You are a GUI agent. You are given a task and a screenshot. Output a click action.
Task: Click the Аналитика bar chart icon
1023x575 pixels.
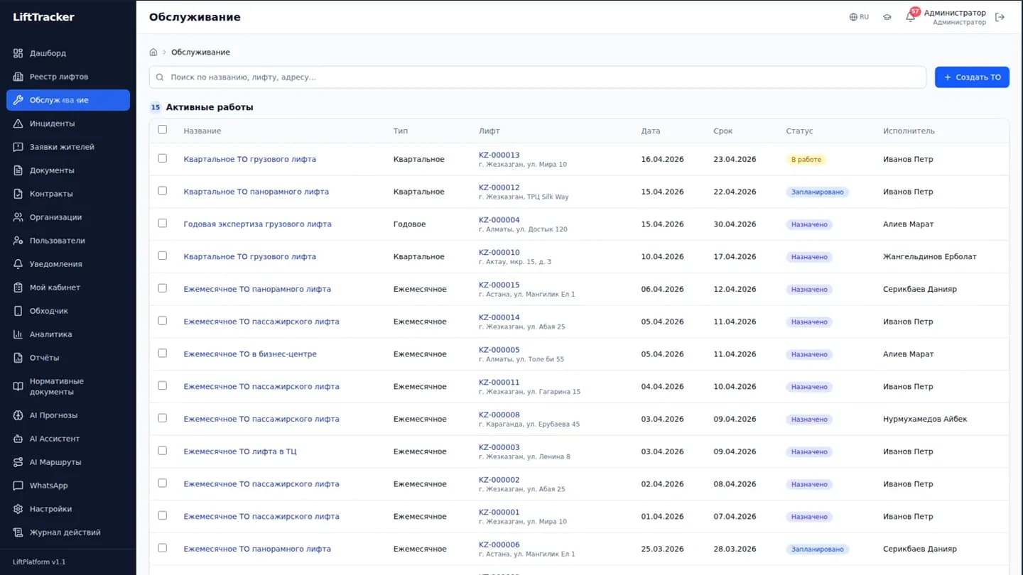[x=18, y=334]
